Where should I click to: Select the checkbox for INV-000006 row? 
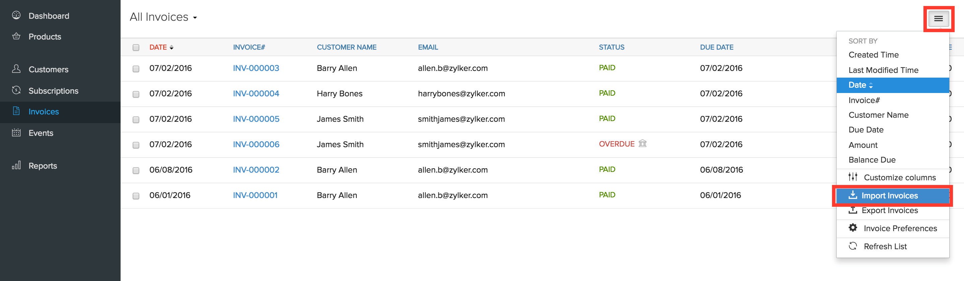(136, 145)
